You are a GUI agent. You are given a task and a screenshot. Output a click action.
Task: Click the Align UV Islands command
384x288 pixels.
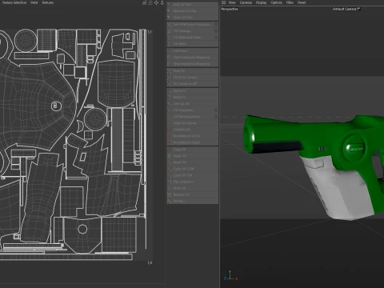tap(192, 123)
